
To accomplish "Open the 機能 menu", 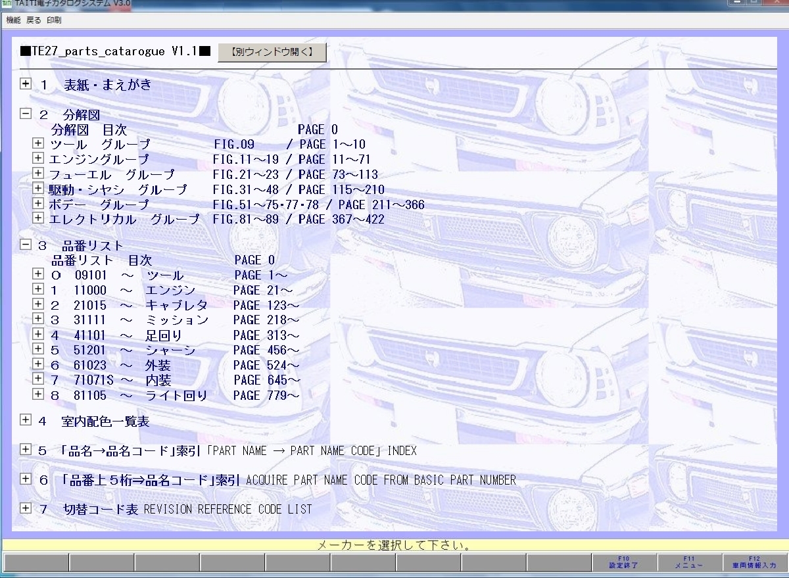I will [13, 20].
